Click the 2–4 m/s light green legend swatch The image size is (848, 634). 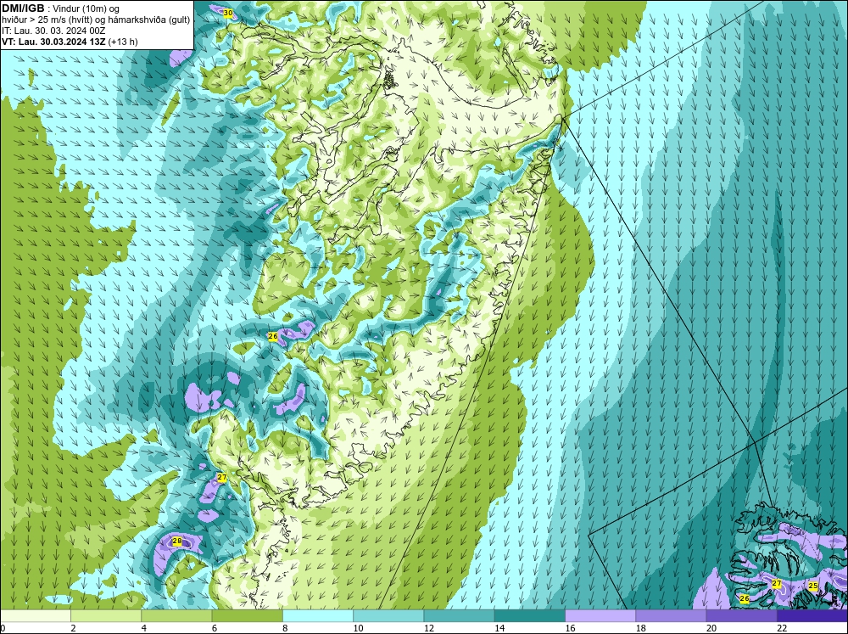(106, 615)
